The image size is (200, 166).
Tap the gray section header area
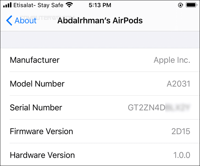[100, 40]
